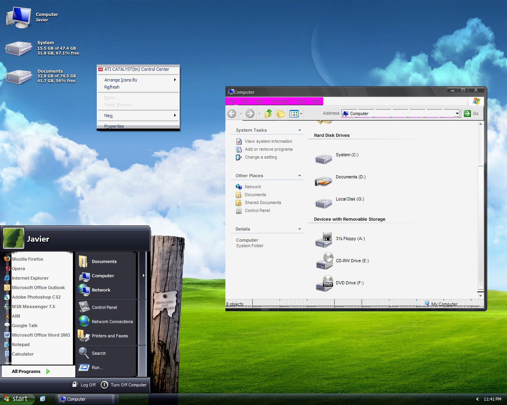Open the Views button dropdown arrow
This screenshot has width=507, height=405.
(301, 114)
